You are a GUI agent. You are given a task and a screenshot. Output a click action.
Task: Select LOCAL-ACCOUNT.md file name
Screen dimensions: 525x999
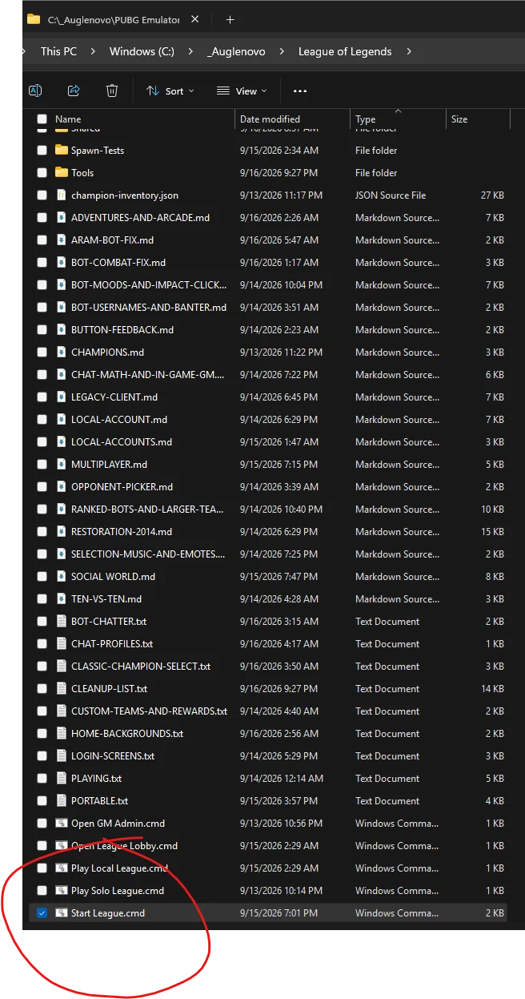click(119, 419)
